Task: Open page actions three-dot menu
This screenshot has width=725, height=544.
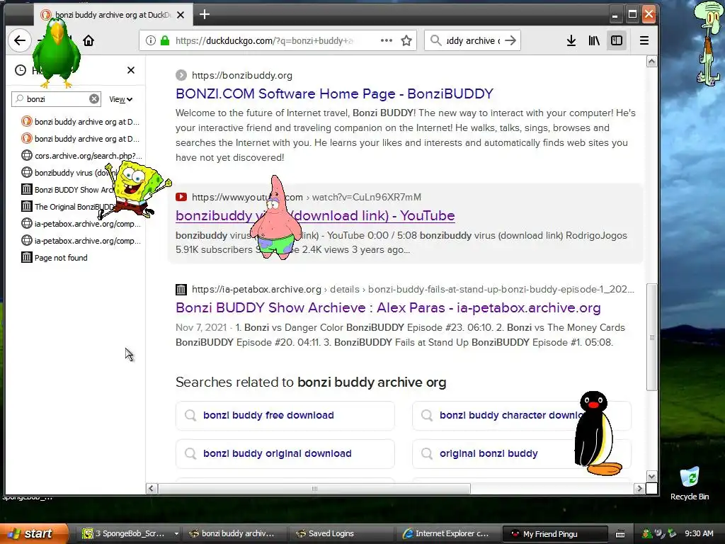Action: tap(386, 40)
